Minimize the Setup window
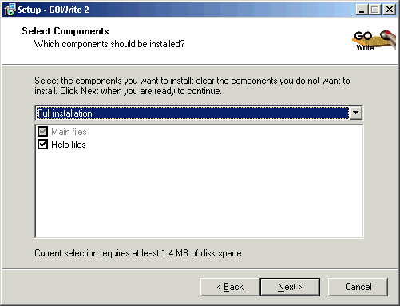 point(362,10)
